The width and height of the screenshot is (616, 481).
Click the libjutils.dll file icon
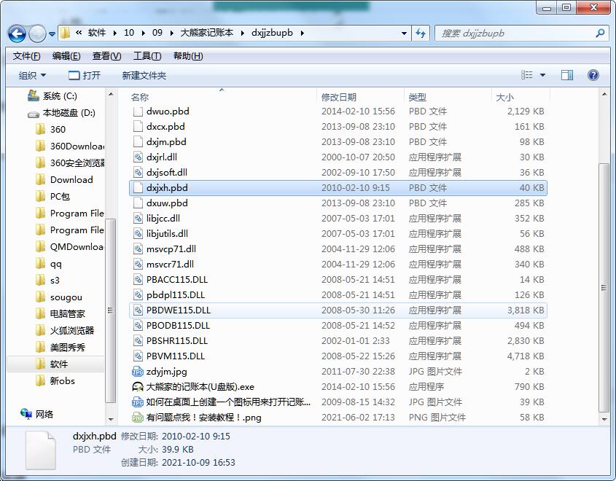click(x=138, y=234)
